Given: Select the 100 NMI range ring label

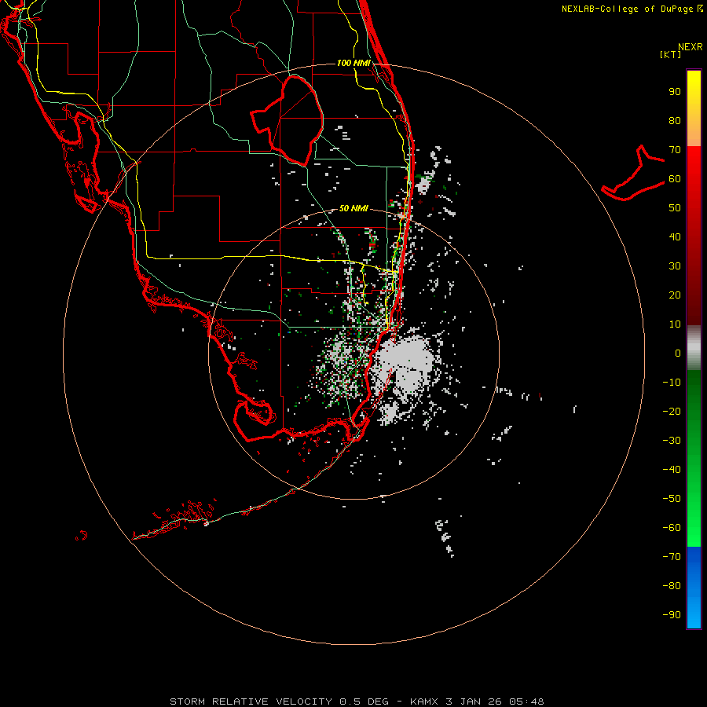Looking at the screenshot, I should (353, 63).
